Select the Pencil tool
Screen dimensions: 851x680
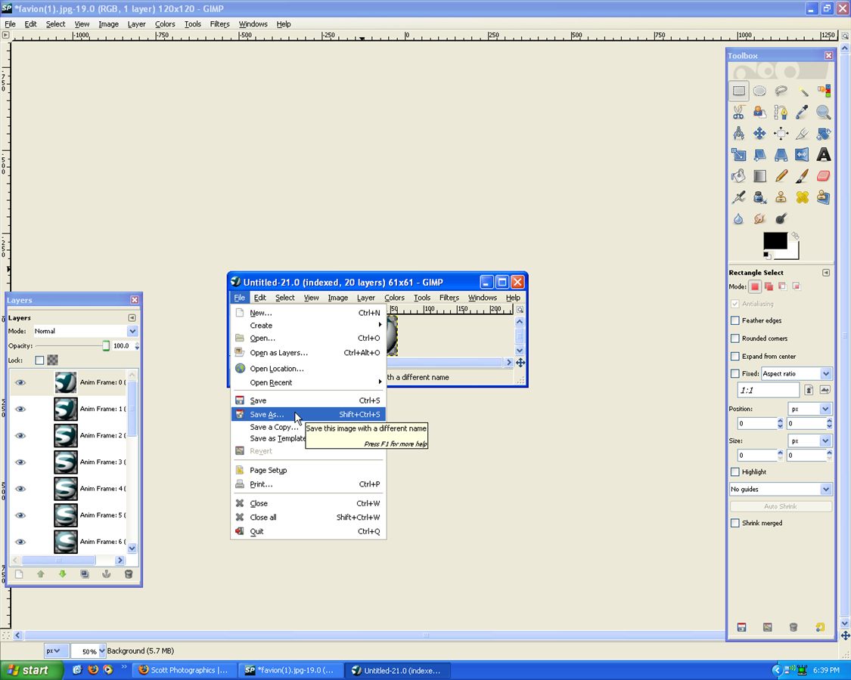(x=781, y=176)
